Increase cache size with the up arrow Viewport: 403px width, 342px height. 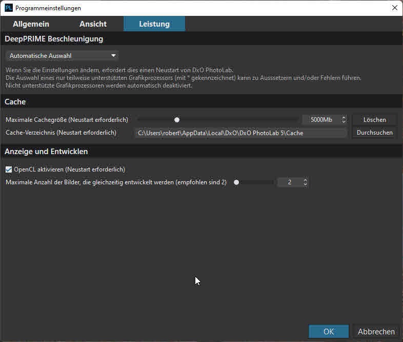click(344, 117)
